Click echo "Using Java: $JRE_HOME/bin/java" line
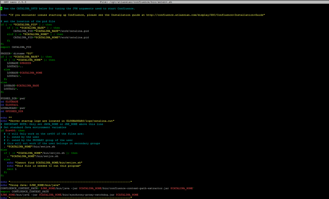Image resolution: width=329 pixels, height=199 pixels. coord(30,185)
